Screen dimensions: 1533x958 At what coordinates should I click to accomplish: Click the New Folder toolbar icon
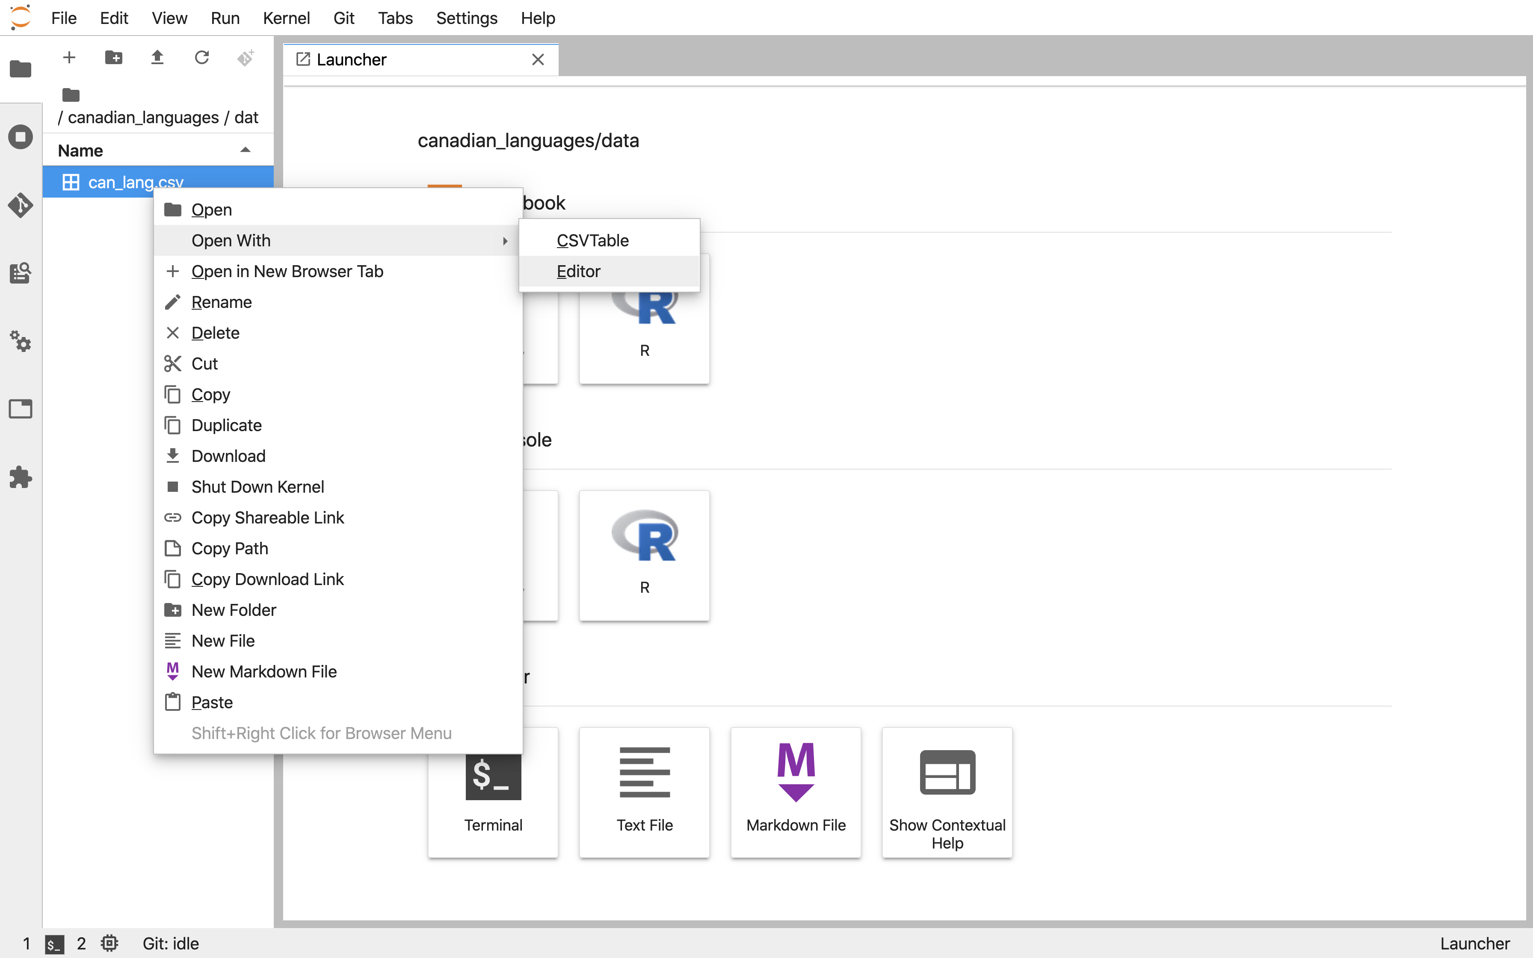tap(113, 58)
